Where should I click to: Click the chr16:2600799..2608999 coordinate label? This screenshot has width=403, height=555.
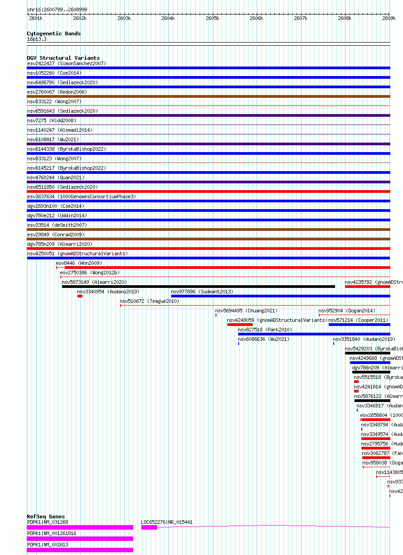[57, 10]
